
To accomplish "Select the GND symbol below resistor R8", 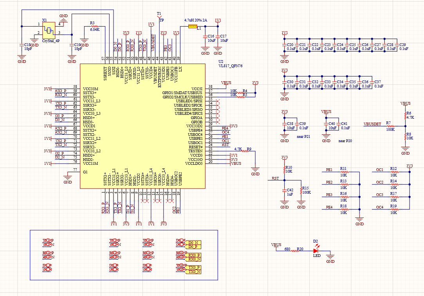I will click(x=406, y=148).
